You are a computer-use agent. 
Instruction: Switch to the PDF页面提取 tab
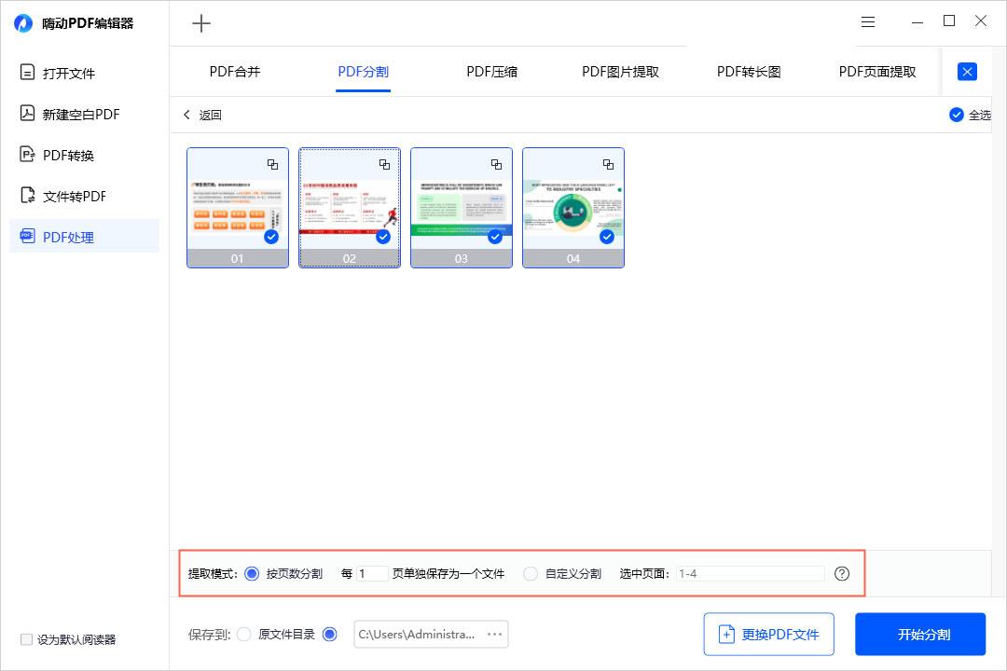876,71
